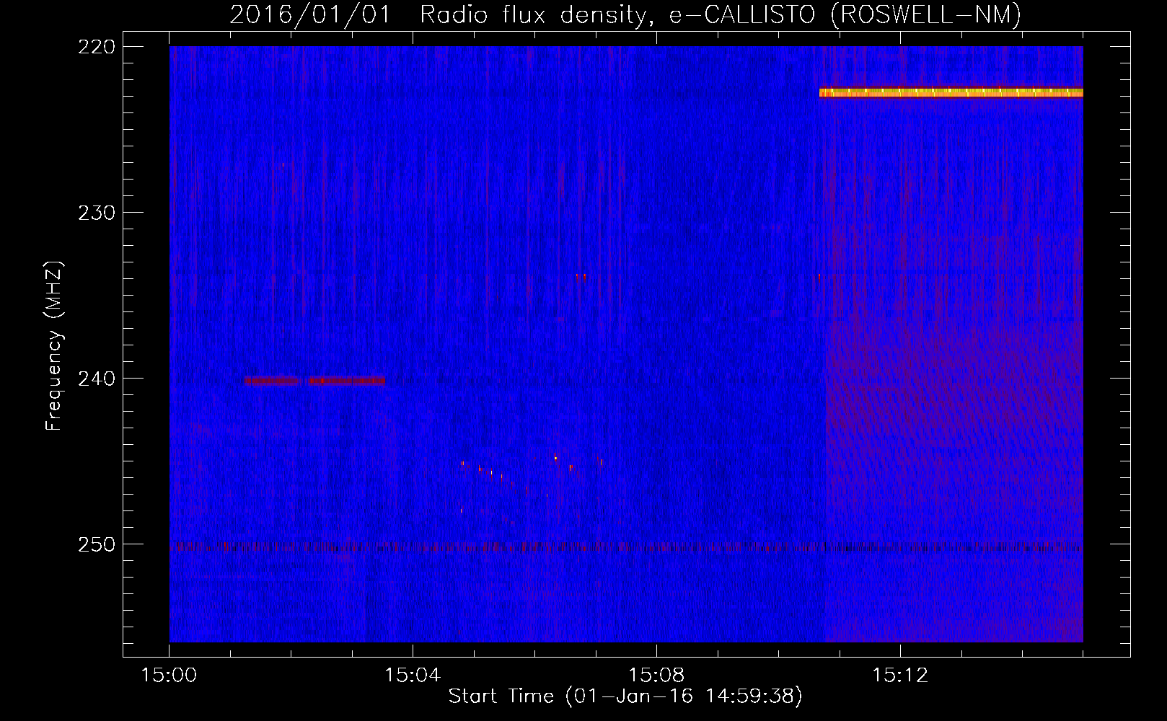Click the Frequency (MHZ) axis title
This screenshot has width=1167, height=721.
click(x=54, y=345)
